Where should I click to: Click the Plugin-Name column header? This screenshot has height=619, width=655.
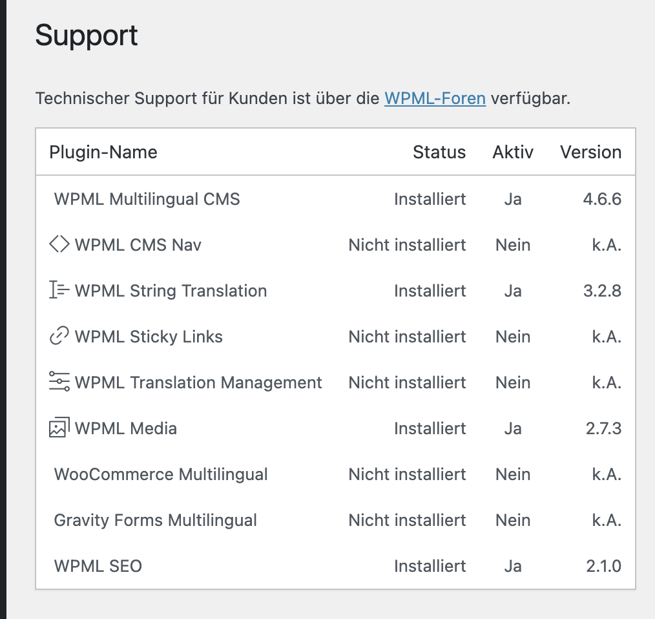pyautogui.click(x=103, y=152)
